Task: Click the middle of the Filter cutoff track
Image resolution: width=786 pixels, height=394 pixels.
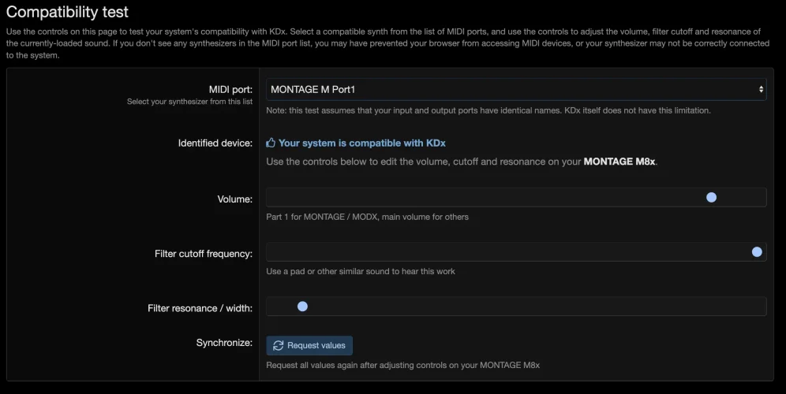Action: click(x=516, y=252)
